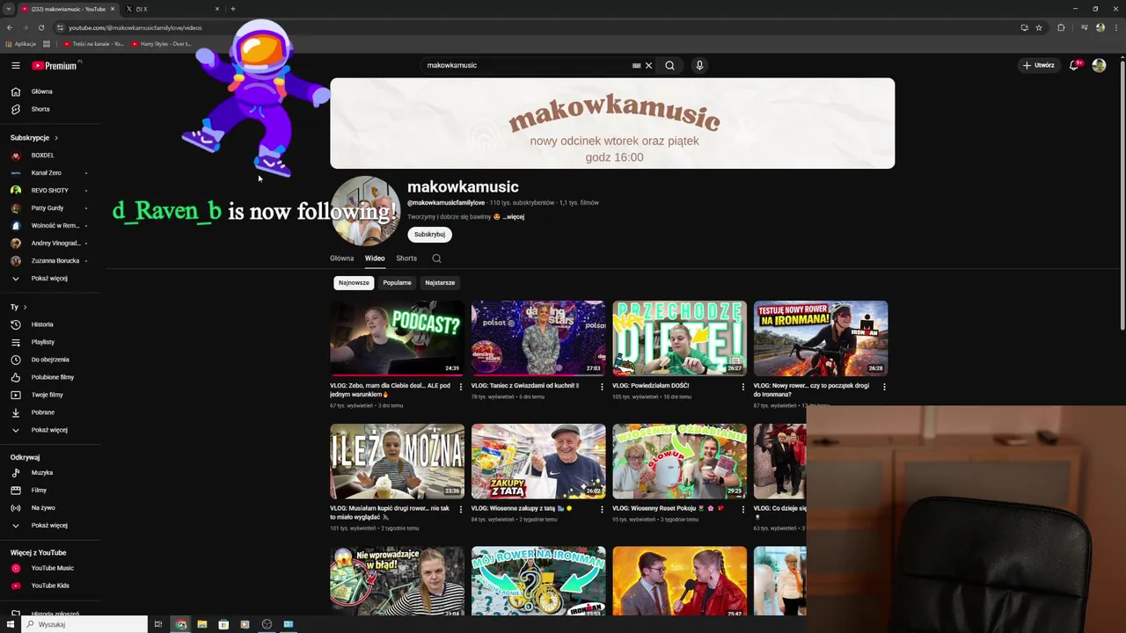Viewport: 1126px width, 633px height.
Task: Sort videos by Najnowsze chip
Action: pyautogui.click(x=354, y=283)
